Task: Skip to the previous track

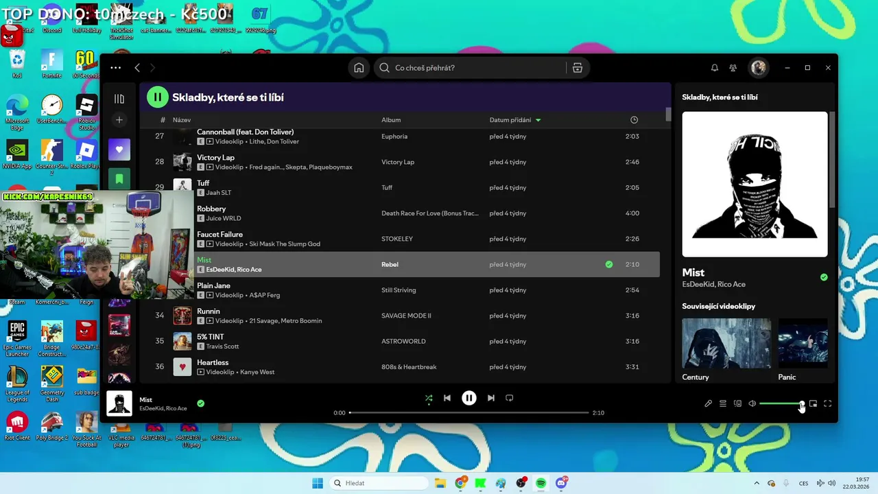Action: [447, 398]
